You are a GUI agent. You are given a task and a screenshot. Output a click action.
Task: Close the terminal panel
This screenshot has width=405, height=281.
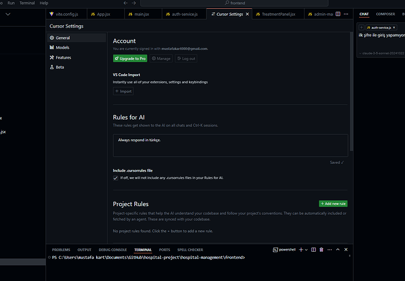346,249
